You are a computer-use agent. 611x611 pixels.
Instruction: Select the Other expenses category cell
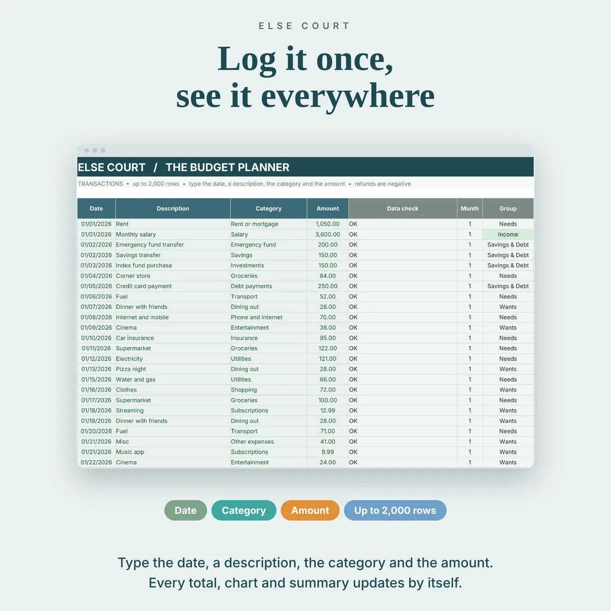click(269, 441)
